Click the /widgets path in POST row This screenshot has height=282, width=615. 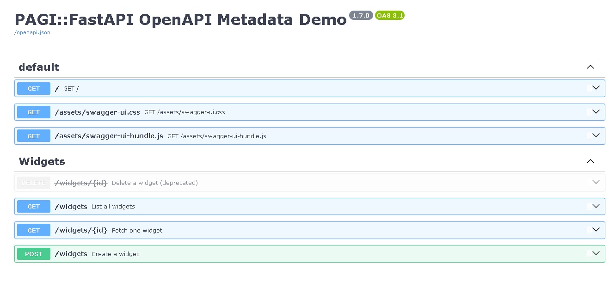[x=71, y=254]
